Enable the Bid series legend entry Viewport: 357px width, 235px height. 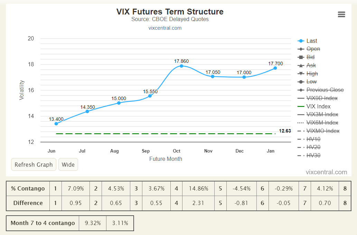(x=310, y=57)
